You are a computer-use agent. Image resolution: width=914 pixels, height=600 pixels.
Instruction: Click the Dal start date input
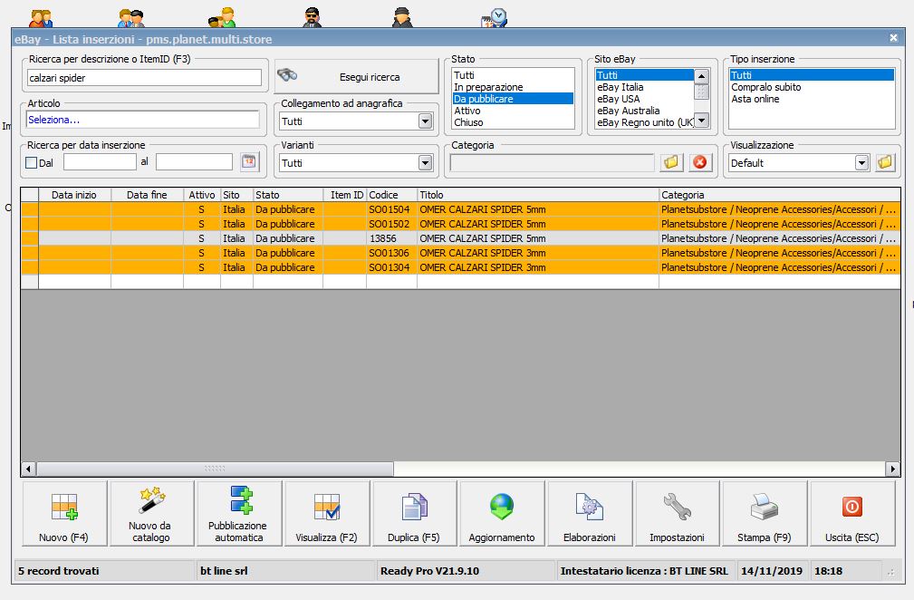[100, 162]
